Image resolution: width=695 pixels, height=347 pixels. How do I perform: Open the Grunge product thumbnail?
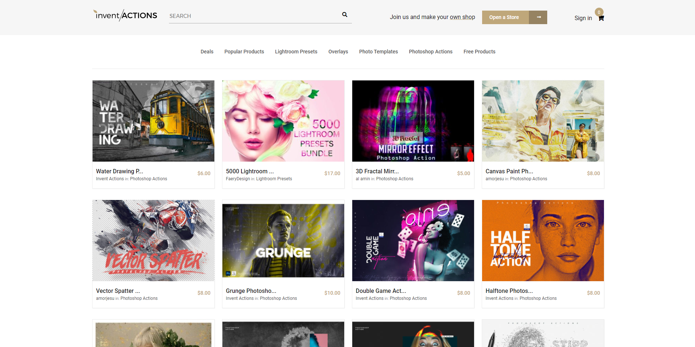point(283,241)
